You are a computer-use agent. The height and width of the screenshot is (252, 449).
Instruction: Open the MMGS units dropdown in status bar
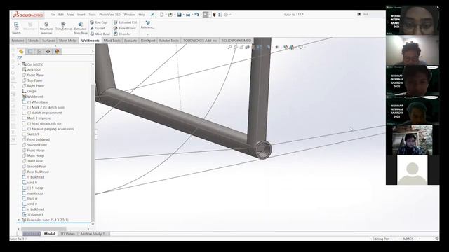[411, 239]
